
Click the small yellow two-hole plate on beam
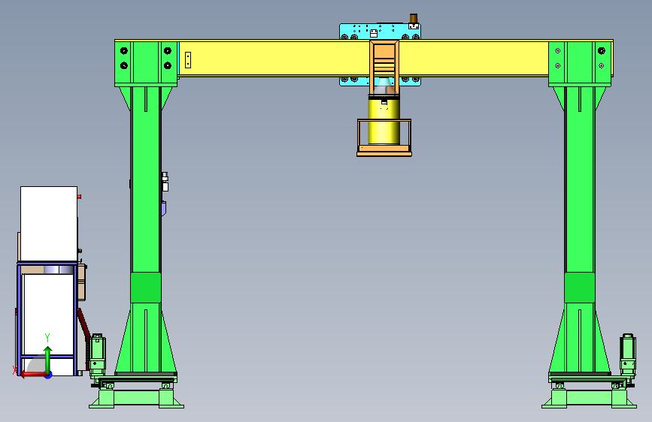188,60
